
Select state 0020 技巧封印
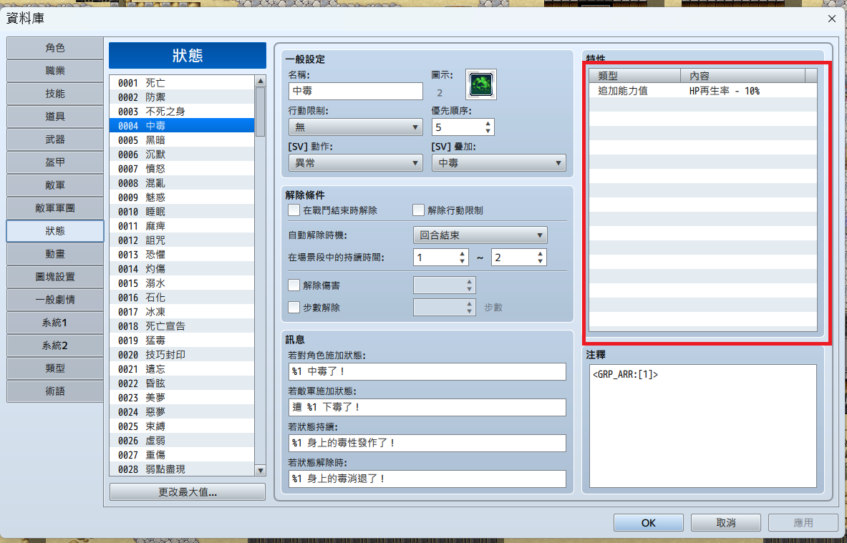click(x=182, y=355)
